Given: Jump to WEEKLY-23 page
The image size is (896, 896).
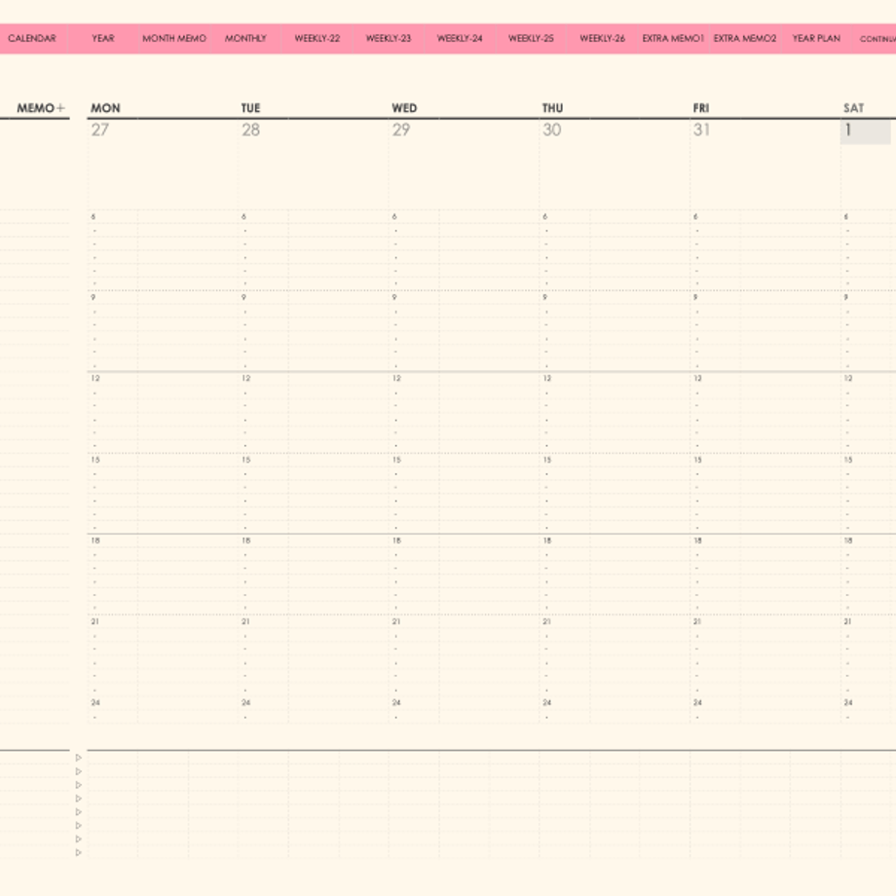Looking at the screenshot, I should 389,38.
